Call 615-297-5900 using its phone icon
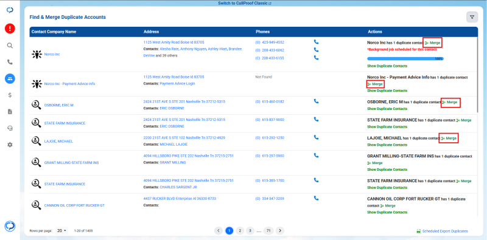 316,155
